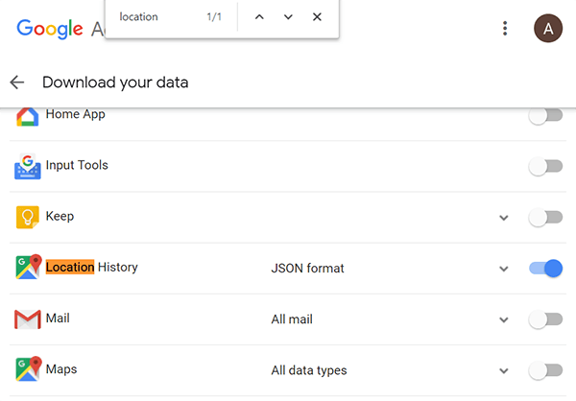576x401 pixels.
Task: Turn on the Input Tools switch
Action: [x=544, y=167]
